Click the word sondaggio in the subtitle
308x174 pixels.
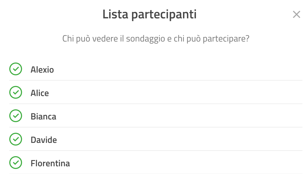click(x=145, y=39)
